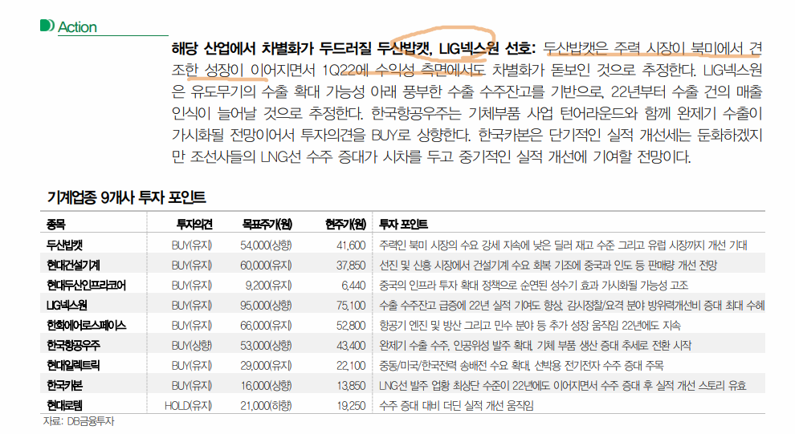The width and height of the screenshot is (795, 434).
Task: Click the source note '자료: DB금융투자'
Action: coord(79,421)
